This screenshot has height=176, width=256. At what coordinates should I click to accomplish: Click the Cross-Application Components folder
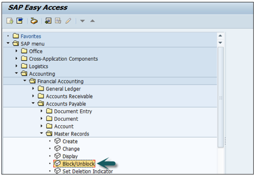click(63, 59)
